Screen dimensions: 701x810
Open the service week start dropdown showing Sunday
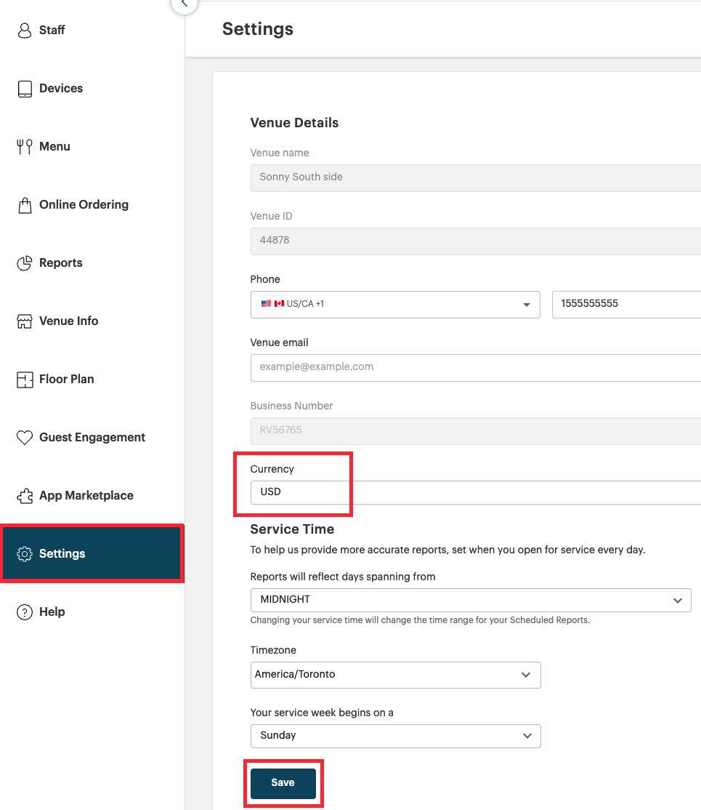(x=526, y=735)
